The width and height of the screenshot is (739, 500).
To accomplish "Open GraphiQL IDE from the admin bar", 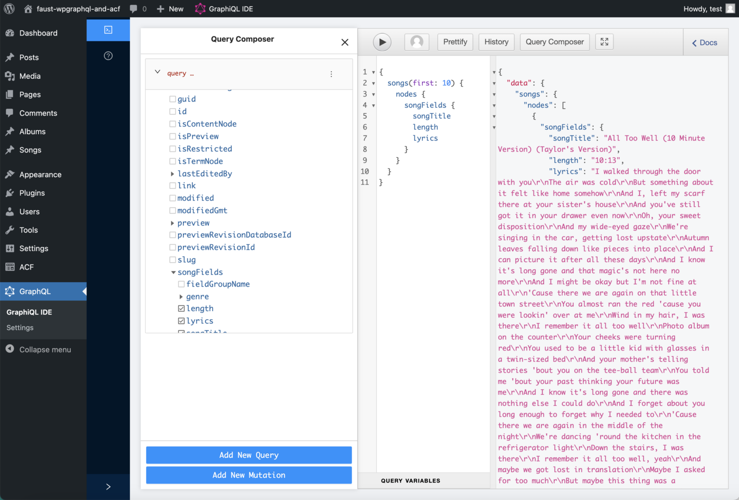I will pos(224,8).
